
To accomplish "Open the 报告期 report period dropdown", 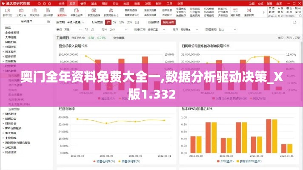I will pos(76,23).
